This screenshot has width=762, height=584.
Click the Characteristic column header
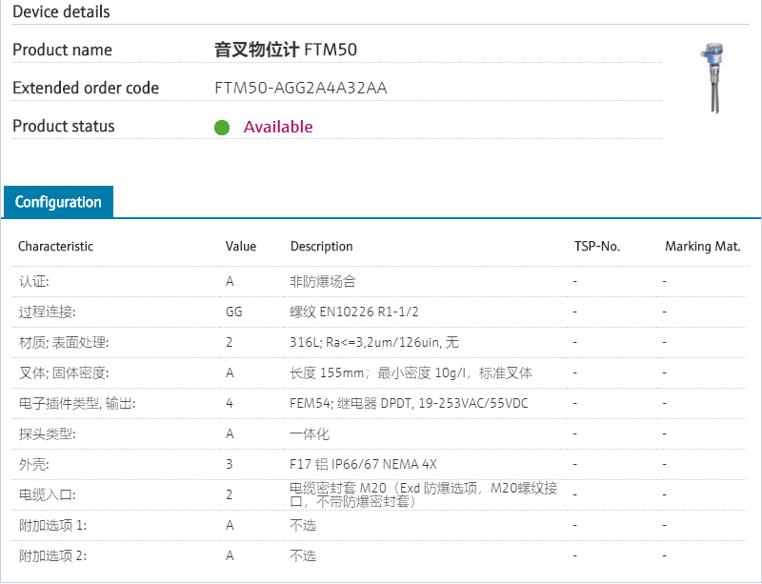point(55,246)
